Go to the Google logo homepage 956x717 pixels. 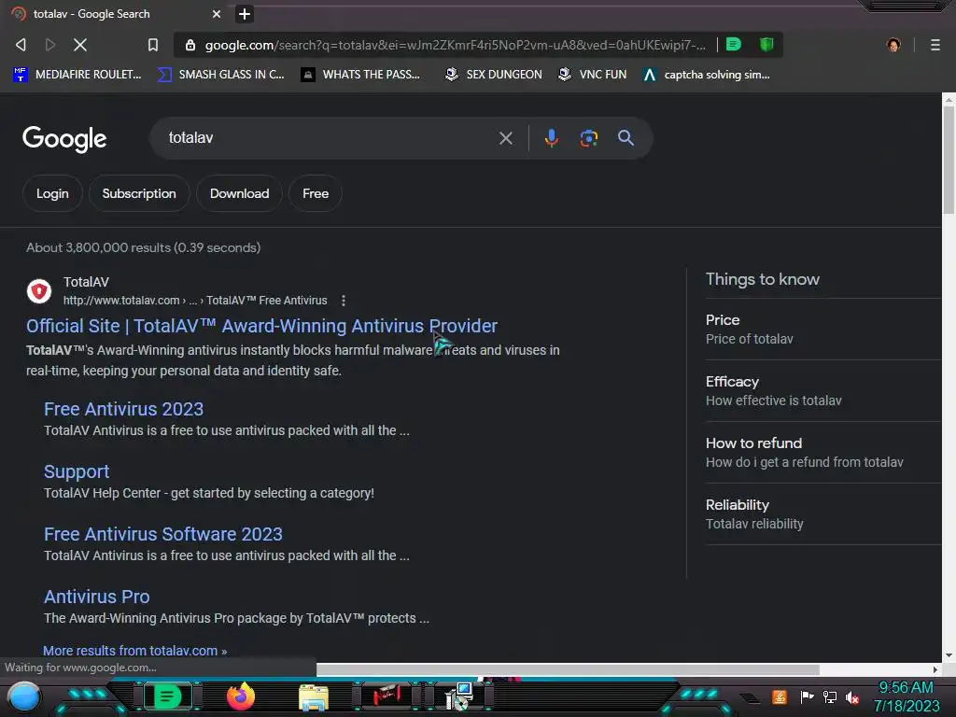[64, 139]
